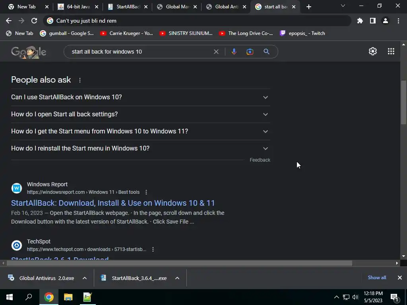Close the StartAllBack tab
The height and width of the screenshot is (305, 407).
[146, 7]
